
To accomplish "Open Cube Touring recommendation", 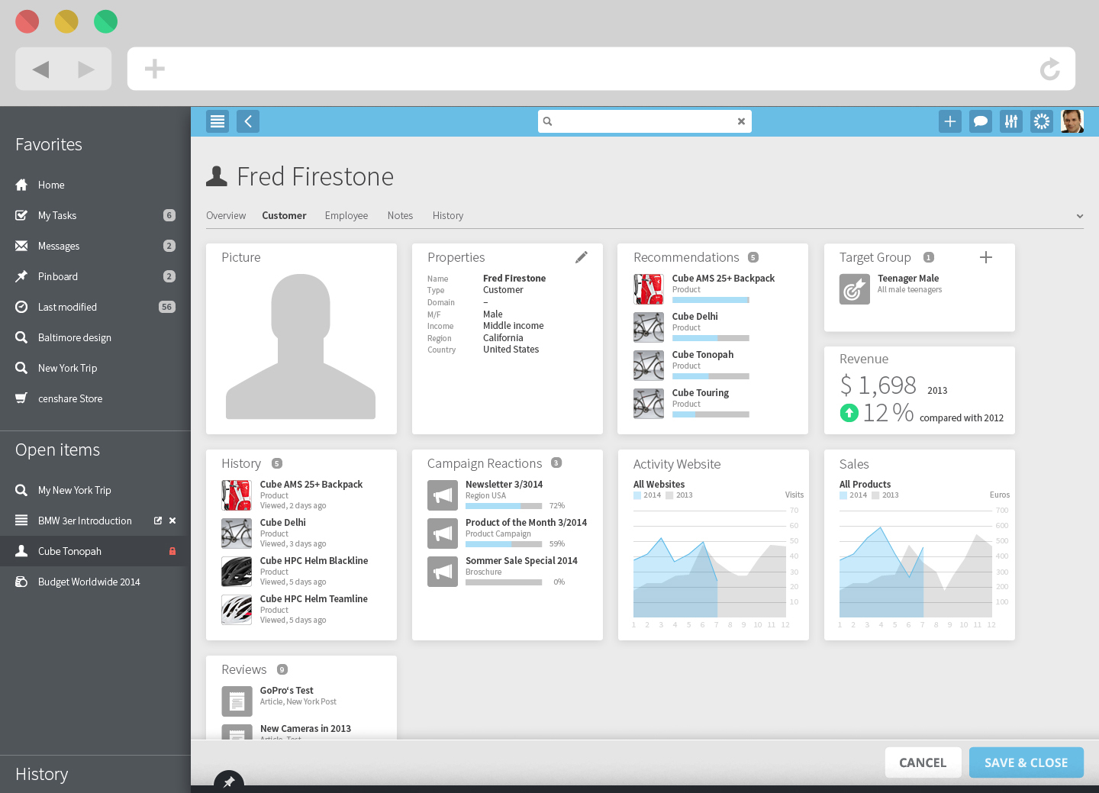I will point(700,393).
